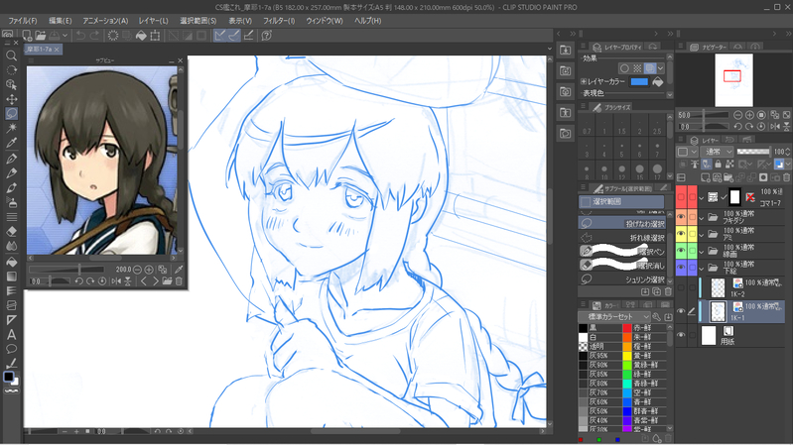Adjust the layer opacity slider
The image size is (793, 445).
[753, 152]
